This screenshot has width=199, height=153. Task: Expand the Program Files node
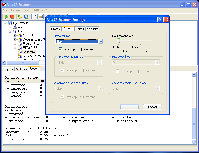point(15,44)
